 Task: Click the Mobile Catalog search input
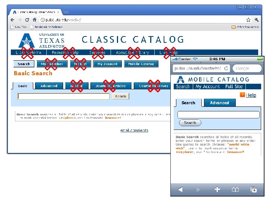tap(219, 115)
